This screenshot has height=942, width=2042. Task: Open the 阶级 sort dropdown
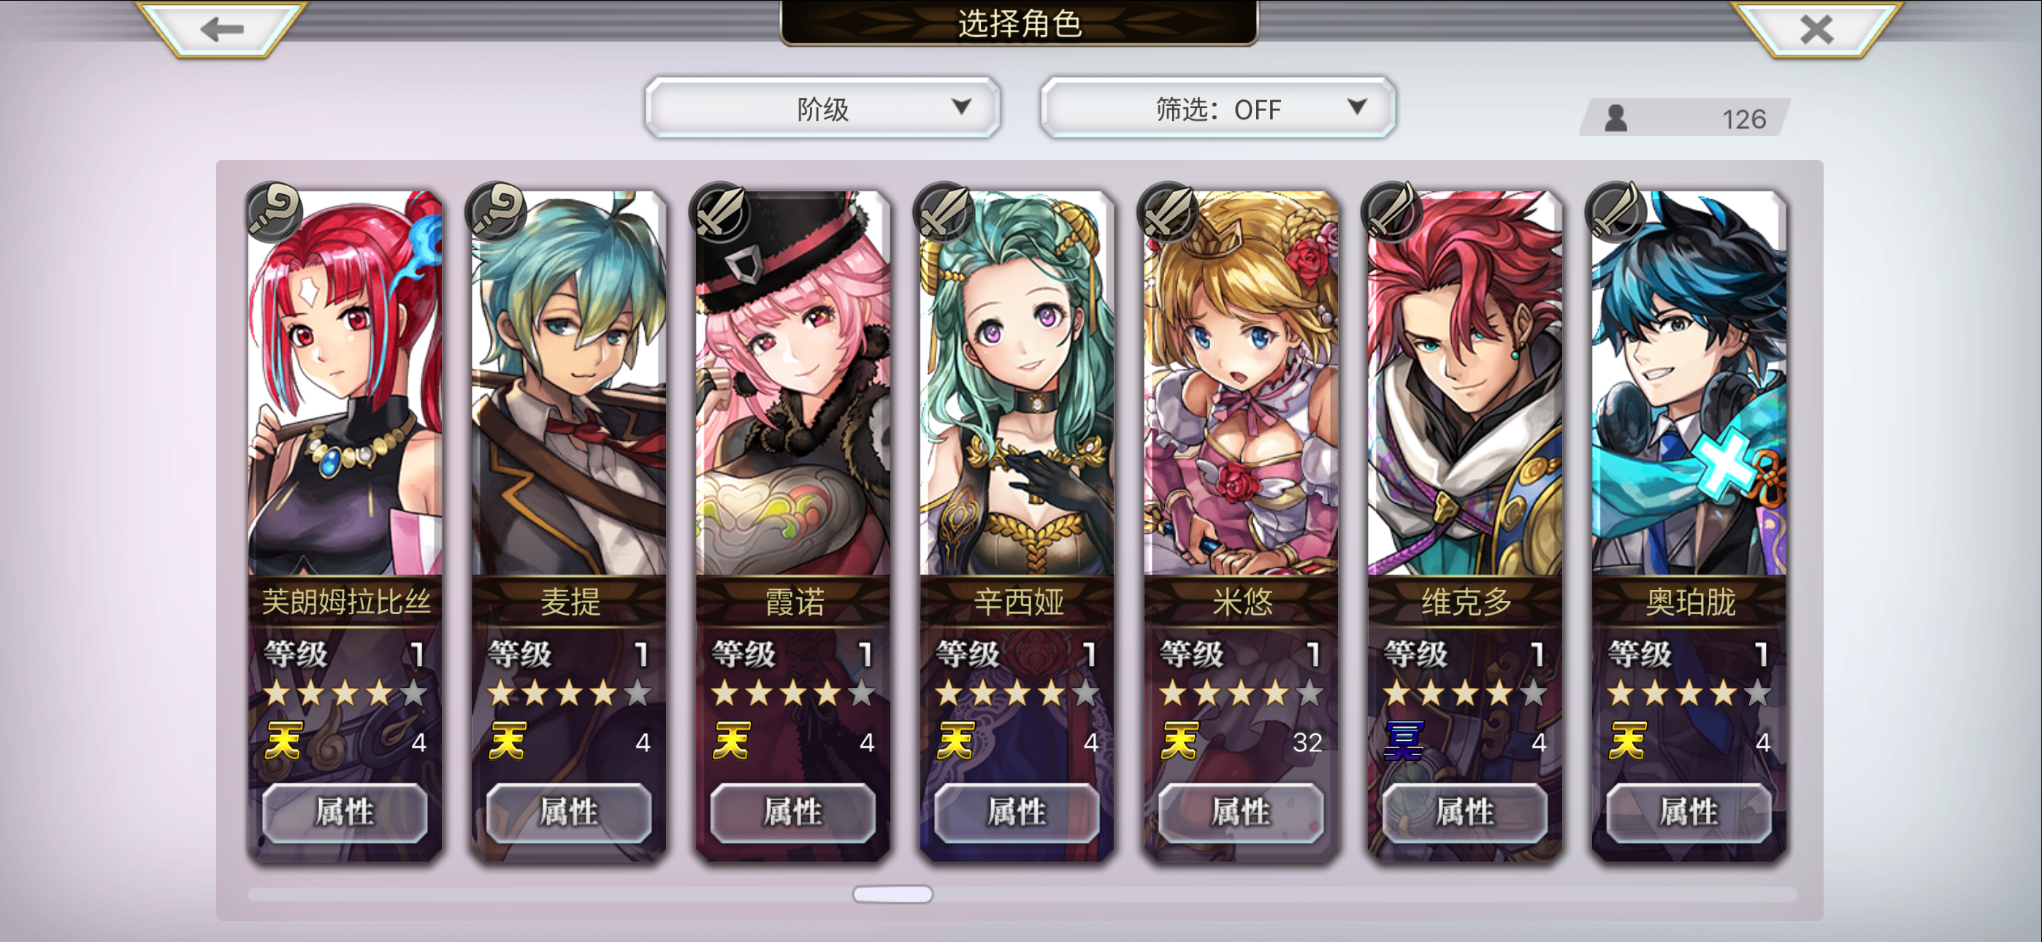point(822,108)
